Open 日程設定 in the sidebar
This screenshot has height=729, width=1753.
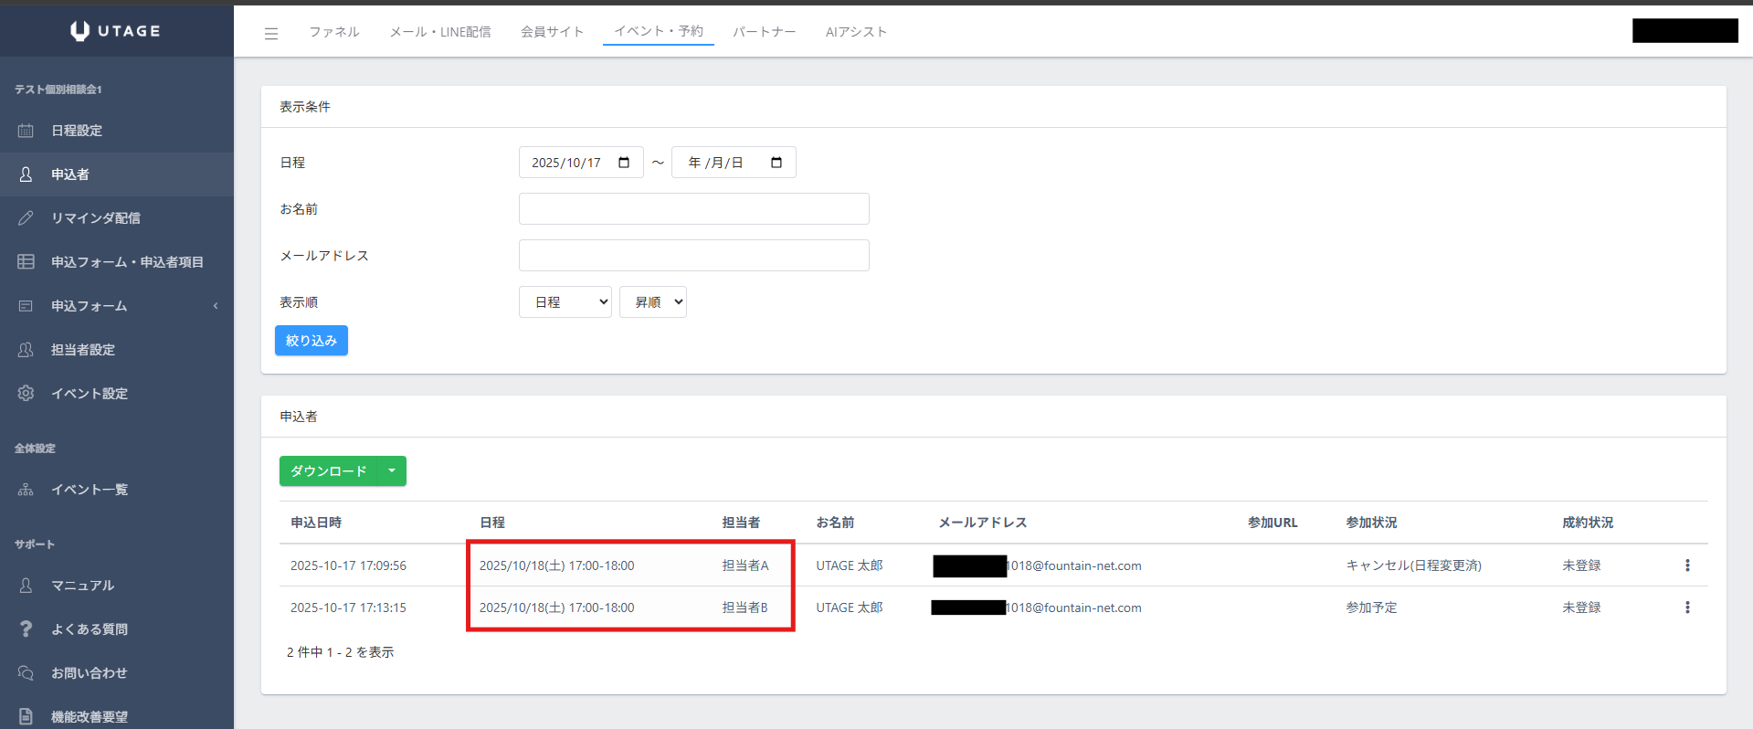coord(77,131)
